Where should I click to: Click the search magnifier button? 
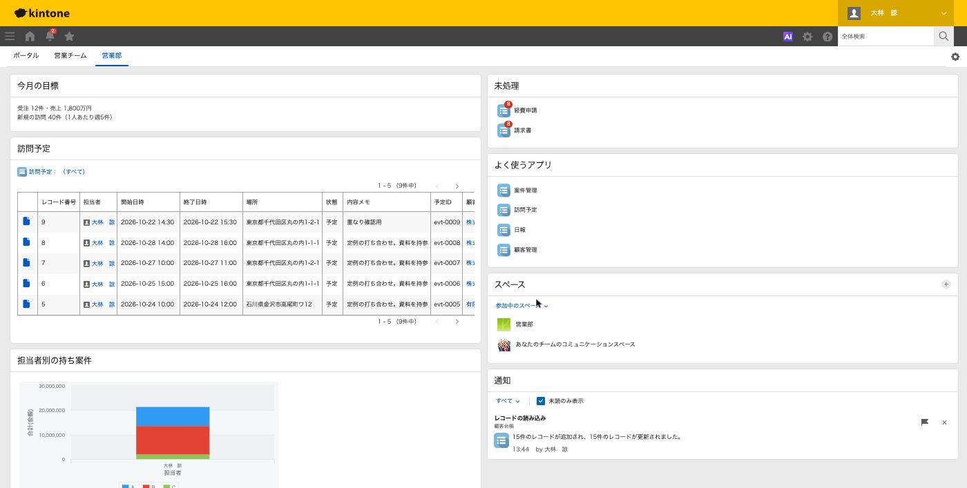944,37
